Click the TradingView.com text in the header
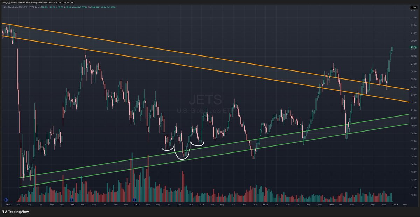420x217 pixels. (x=38, y=2)
